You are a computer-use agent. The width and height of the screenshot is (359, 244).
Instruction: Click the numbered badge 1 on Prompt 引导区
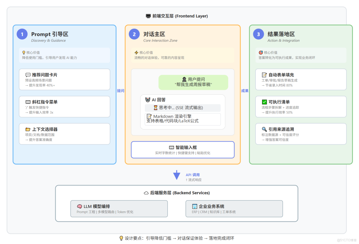(22, 34)
